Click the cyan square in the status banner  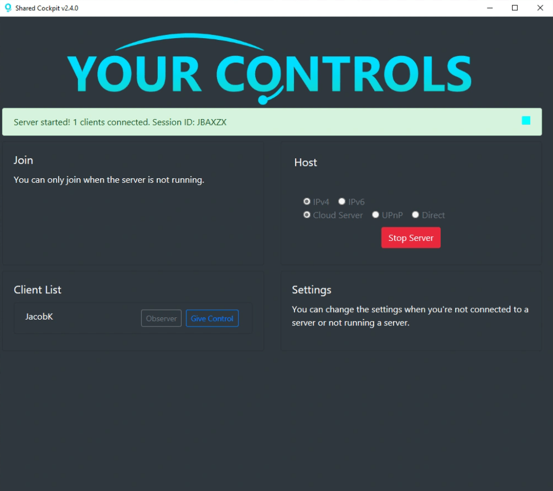pos(526,120)
